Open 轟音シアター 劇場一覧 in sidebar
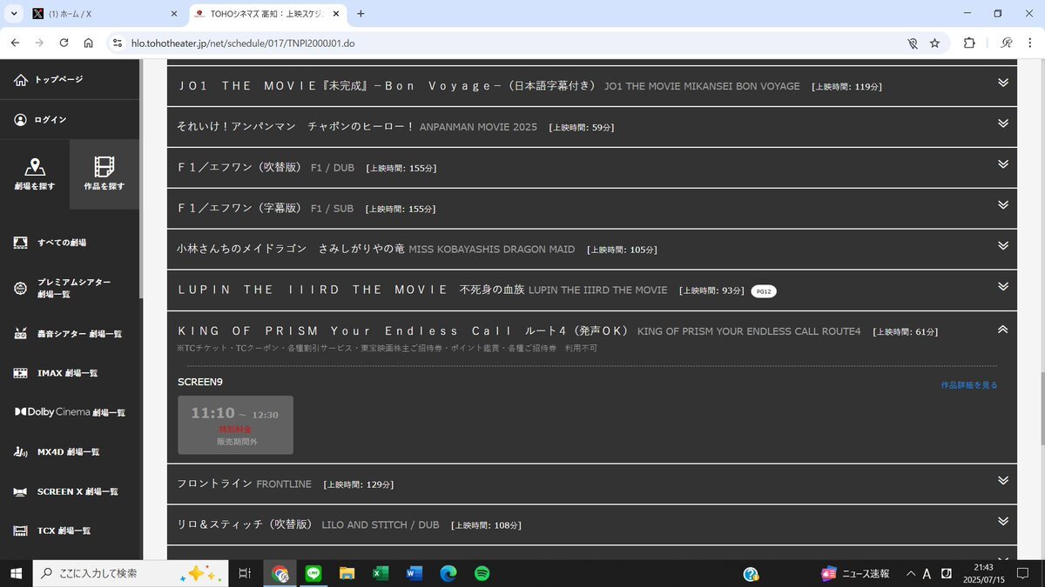The height and width of the screenshot is (587, 1045). tap(67, 334)
